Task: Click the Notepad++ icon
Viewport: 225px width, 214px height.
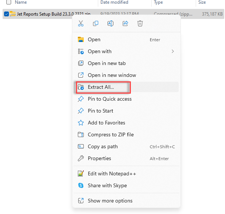Action: [x=81, y=174]
